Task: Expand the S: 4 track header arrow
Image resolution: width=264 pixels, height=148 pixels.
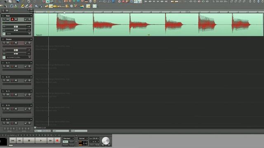Action: pyautogui.click(x=31, y=77)
